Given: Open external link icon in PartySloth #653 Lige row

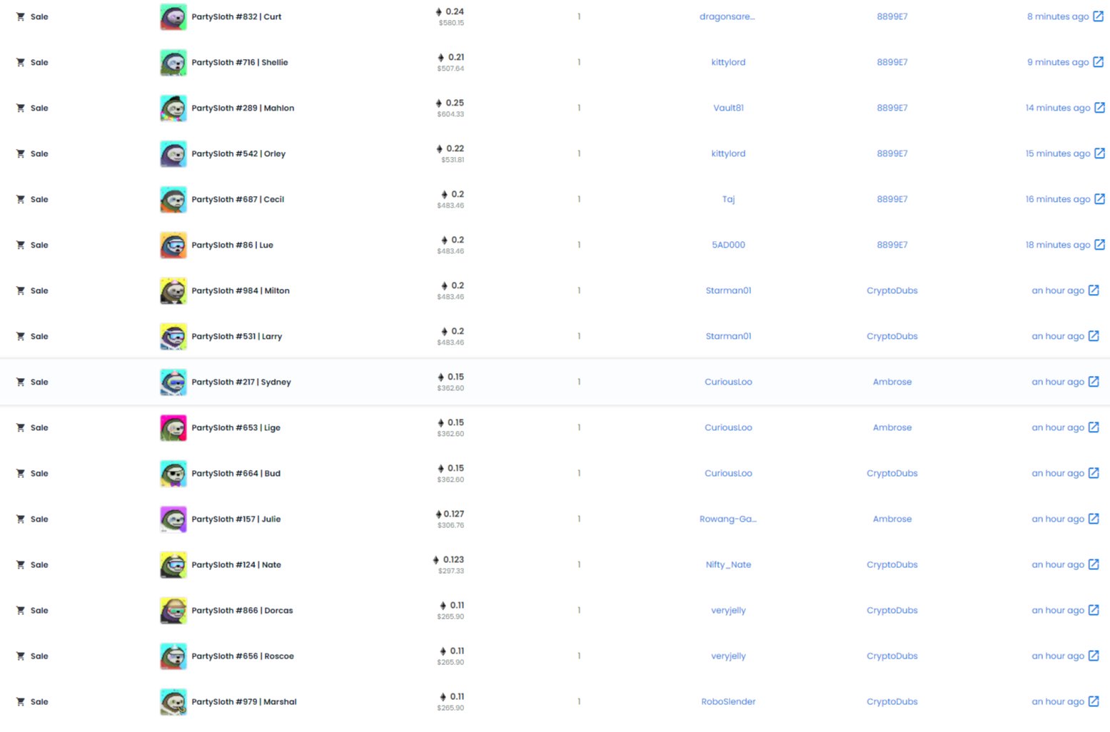Looking at the screenshot, I should point(1094,427).
